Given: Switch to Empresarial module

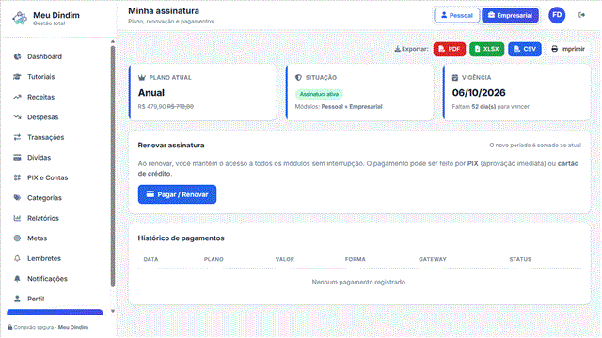Looking at the screenshot, I should click(510, 15).
